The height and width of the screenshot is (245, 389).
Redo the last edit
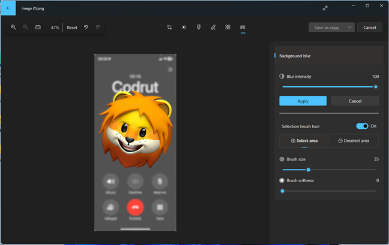coord(98,27)
